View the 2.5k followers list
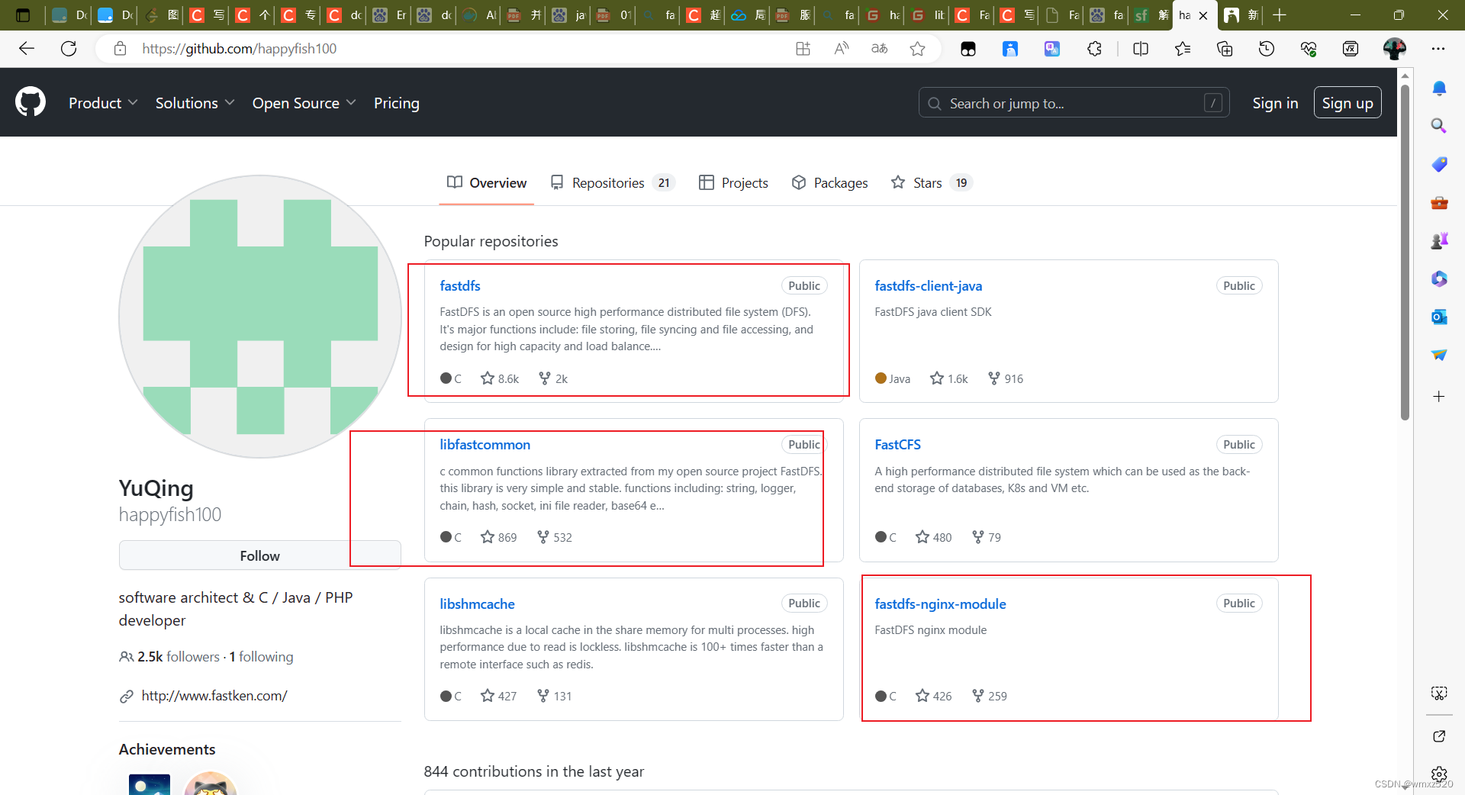Image resolution: width=1465 pixels, height=795 pixels. tap(179, 656)
